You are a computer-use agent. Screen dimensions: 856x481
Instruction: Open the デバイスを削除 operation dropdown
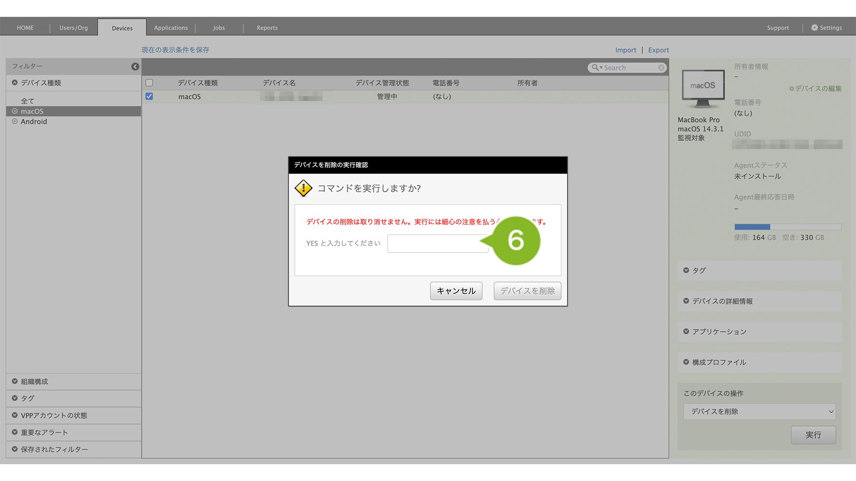click(759, 412)
